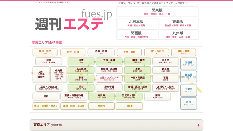Choose the 京王・小田急線 area
The height and width of the screenshot is (131, 233).
(x=49, y=88)
